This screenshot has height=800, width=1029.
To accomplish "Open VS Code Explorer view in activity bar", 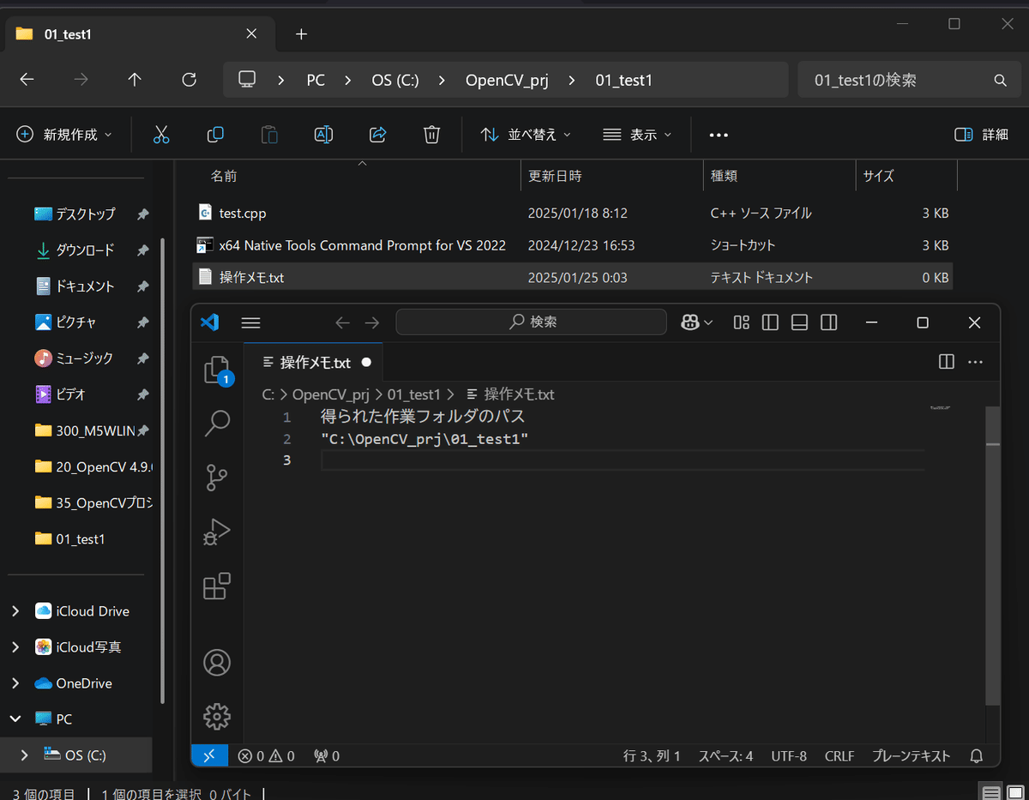I will tap(217, 370).
